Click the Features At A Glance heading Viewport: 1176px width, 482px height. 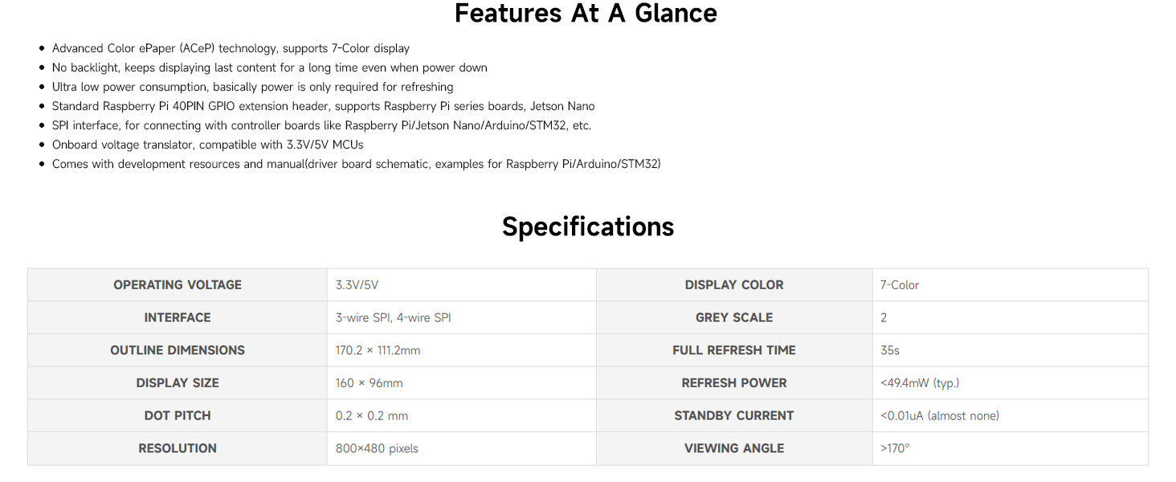pyautogui.click(x=586, y=14)
